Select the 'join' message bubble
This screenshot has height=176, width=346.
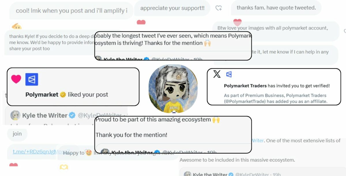coord(17,134)
